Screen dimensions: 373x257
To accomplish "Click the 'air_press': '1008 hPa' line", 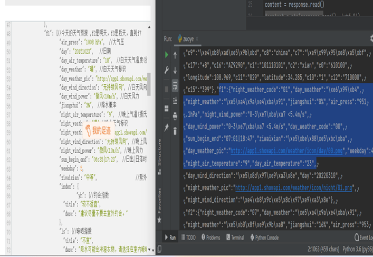I will [92, 42].
